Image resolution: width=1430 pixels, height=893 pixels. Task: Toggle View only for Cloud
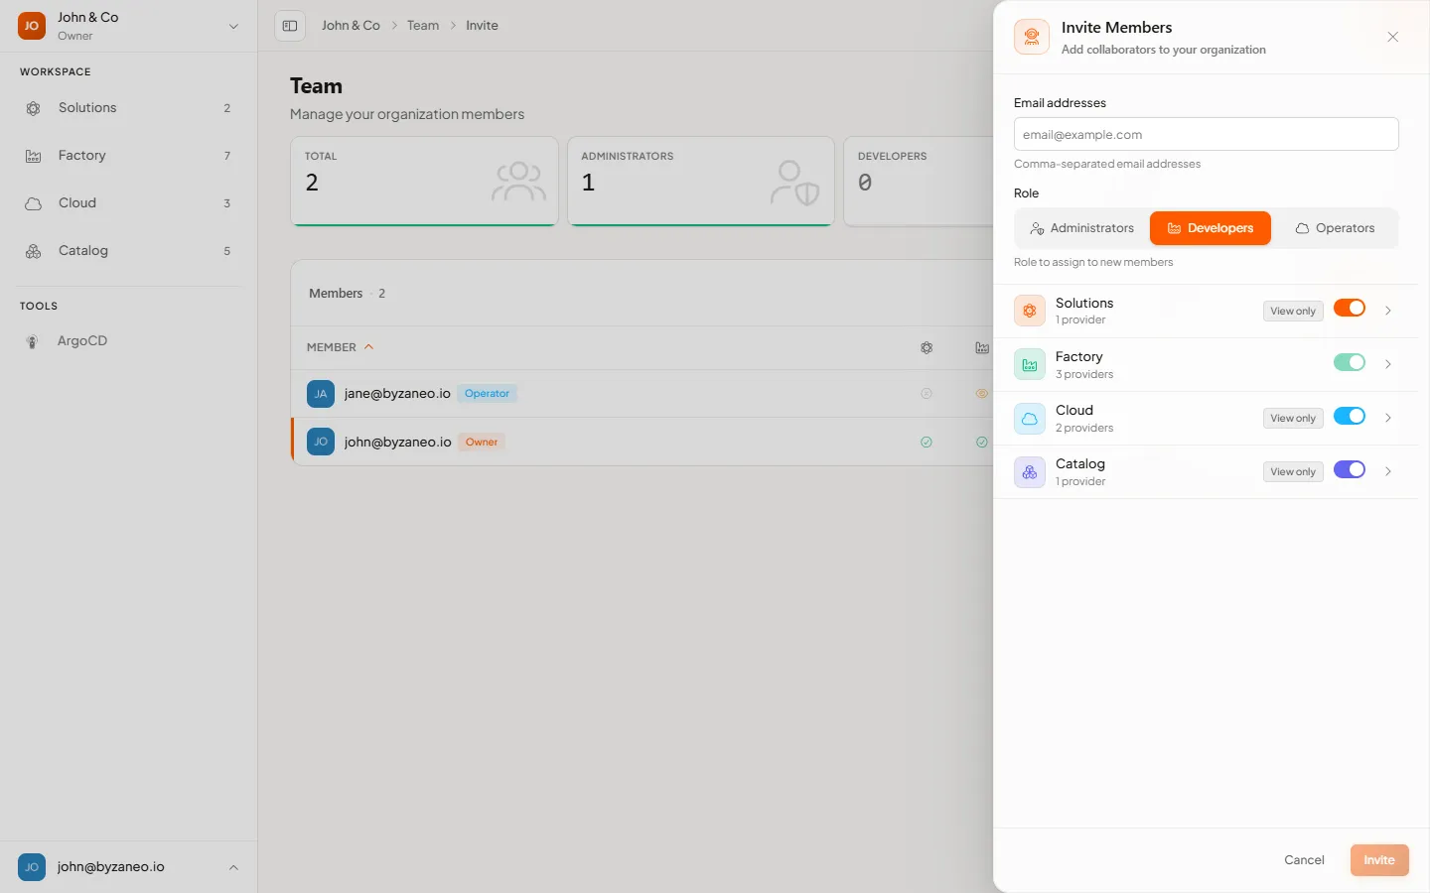coord(1293,418)
